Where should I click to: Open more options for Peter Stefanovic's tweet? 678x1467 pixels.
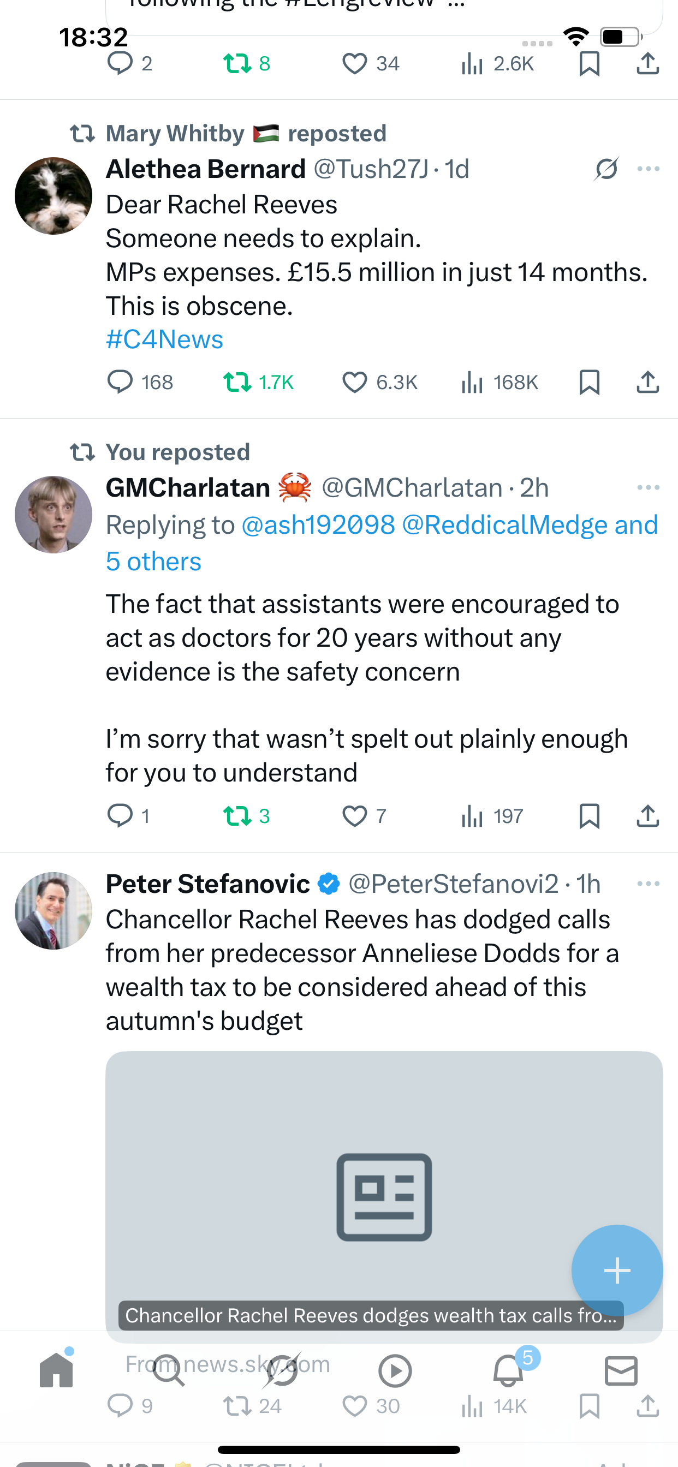pyautogui.click(x=649, y=884)
